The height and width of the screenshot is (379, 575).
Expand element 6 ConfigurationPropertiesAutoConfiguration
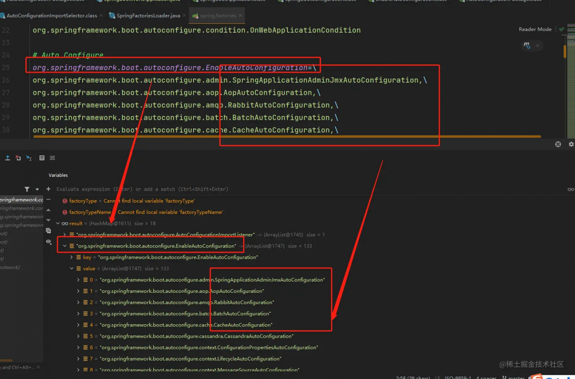coord(79,348)
